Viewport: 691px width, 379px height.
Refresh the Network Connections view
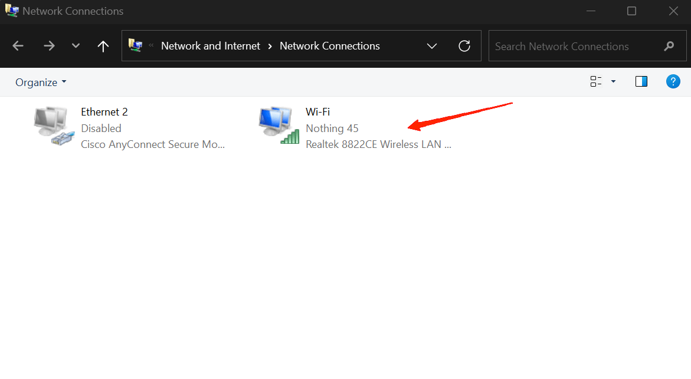(464, 46)
